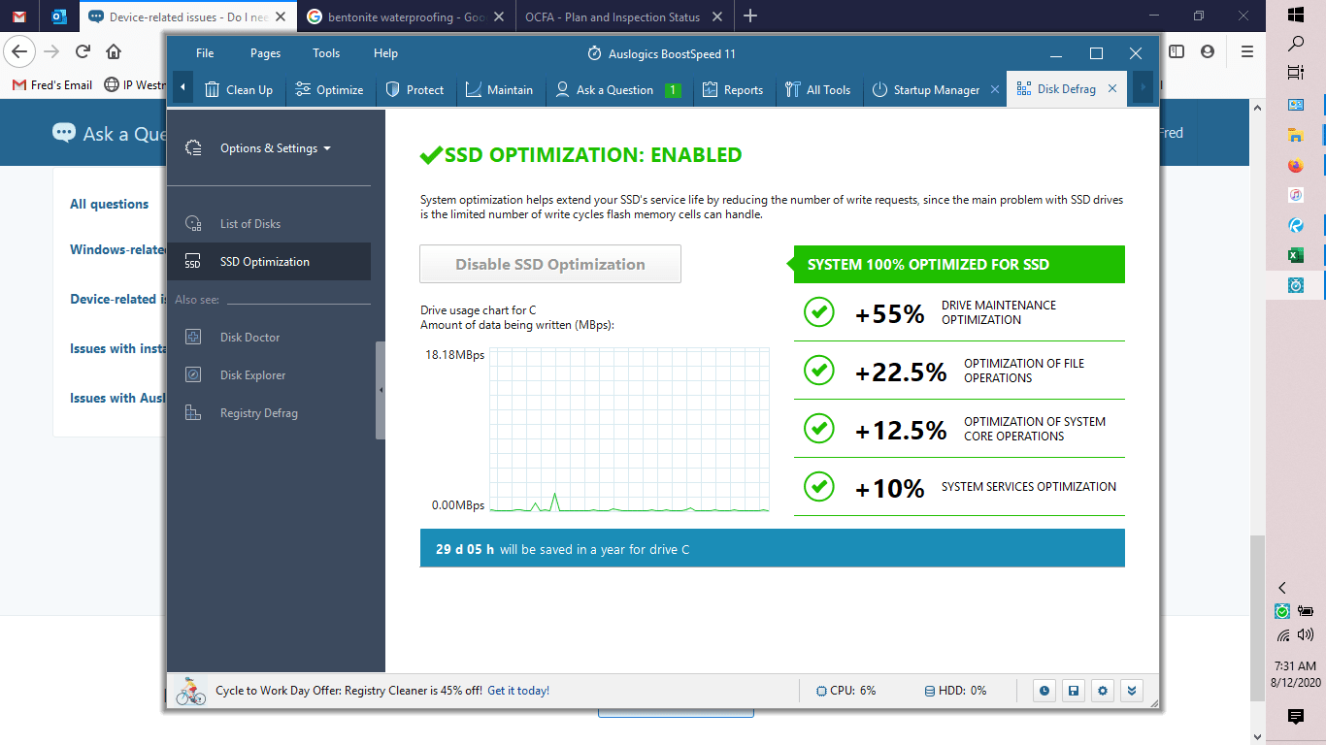Open the Ask a Question tab

point(617,90)
